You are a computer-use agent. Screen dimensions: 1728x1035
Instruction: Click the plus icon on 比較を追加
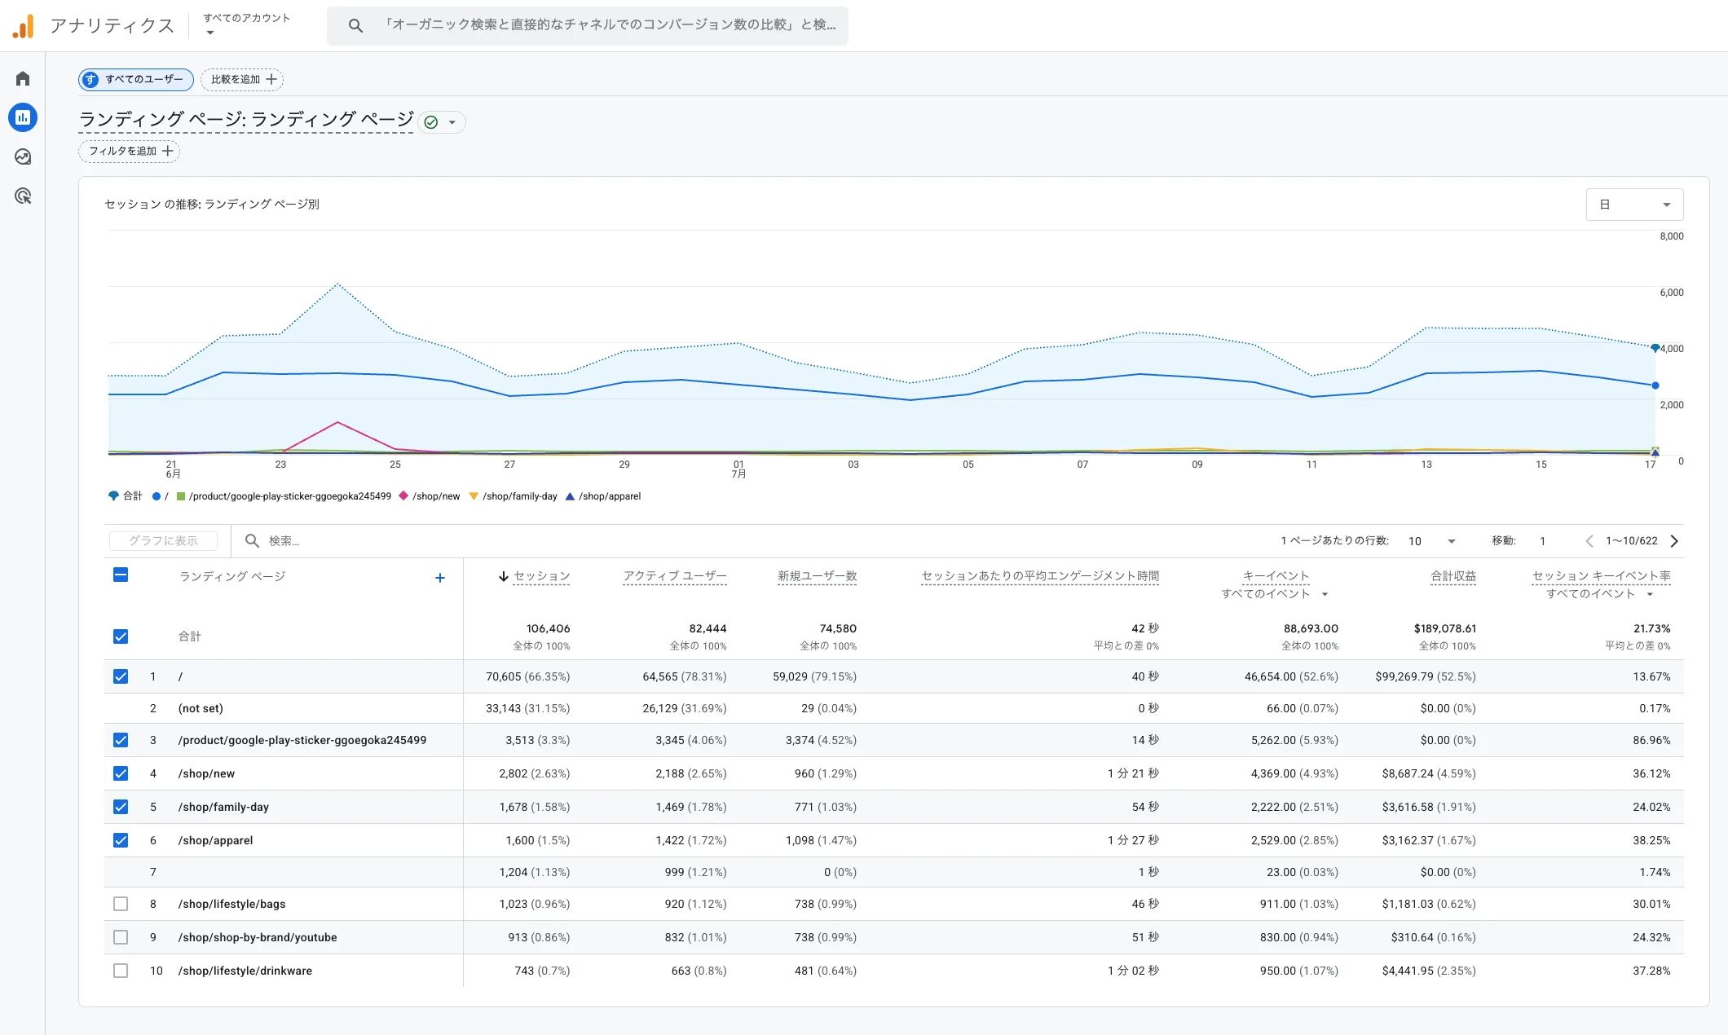(x=271, y=79)
